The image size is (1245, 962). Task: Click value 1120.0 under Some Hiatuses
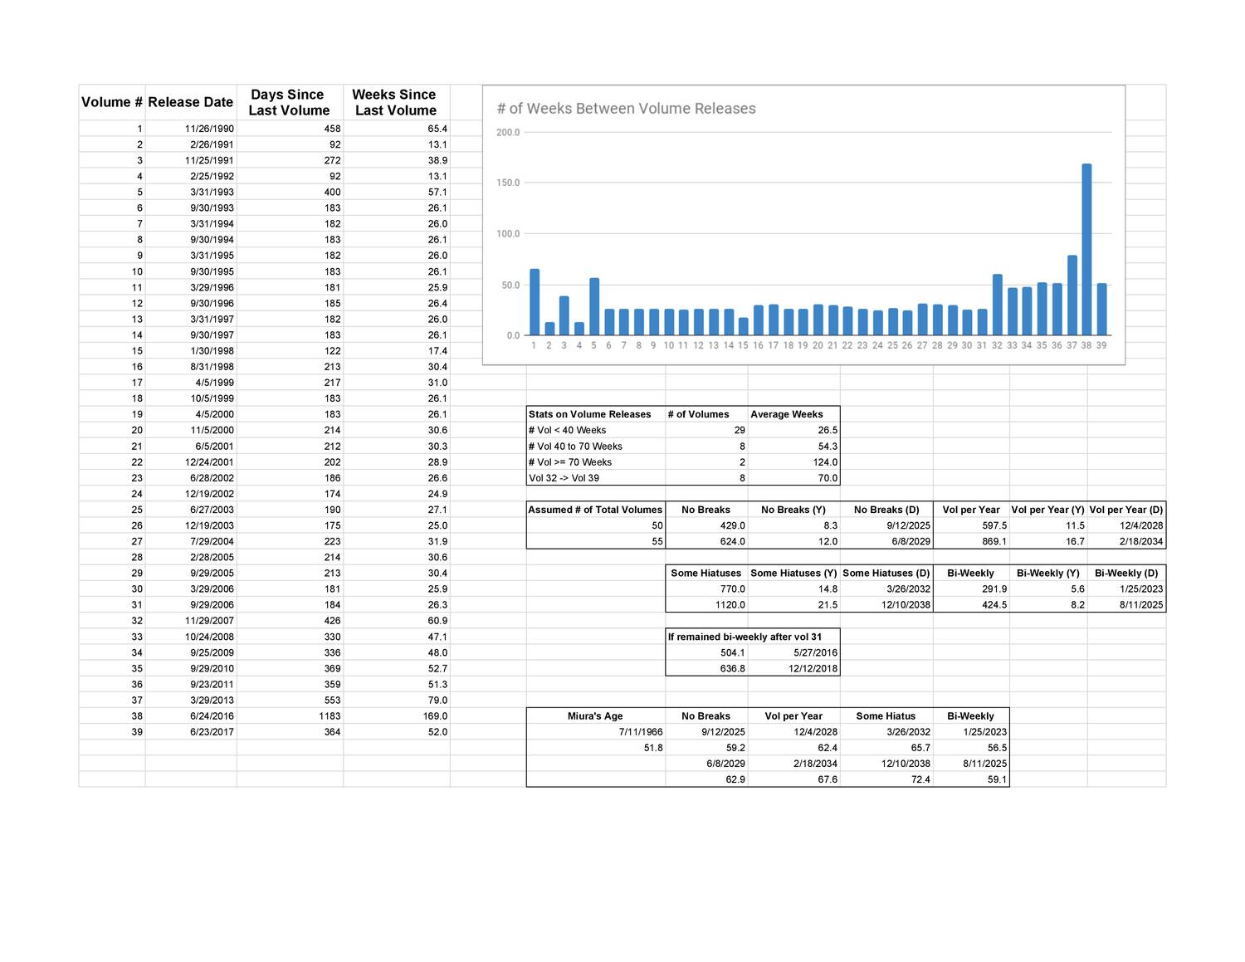[706, 605]
